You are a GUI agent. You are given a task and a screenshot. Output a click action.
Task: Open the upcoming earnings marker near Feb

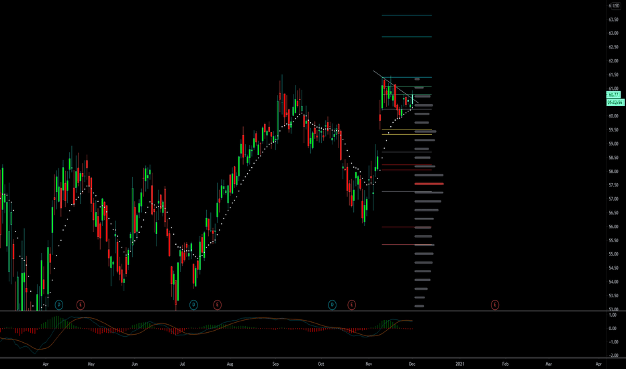coord(494,305)
